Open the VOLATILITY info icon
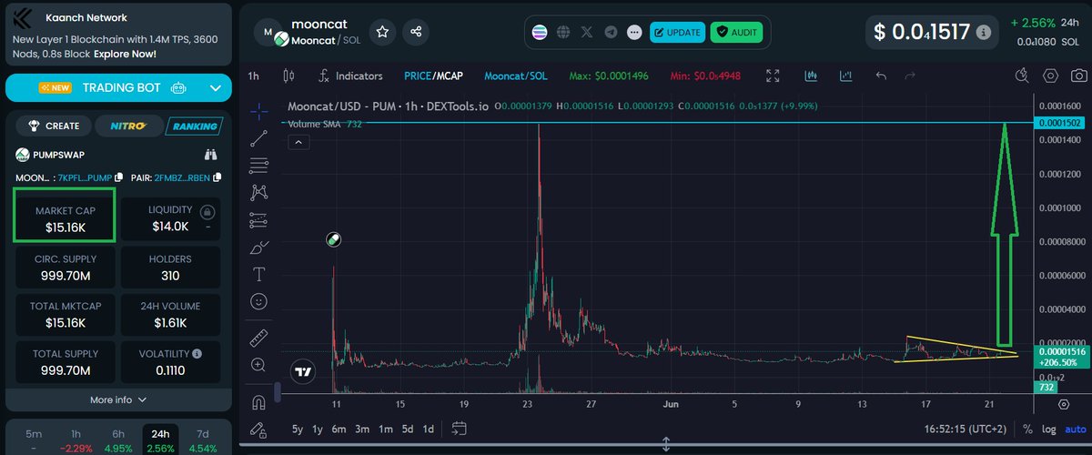The width and height of the screenshot is (1092, 455). (x=197, y=353)
